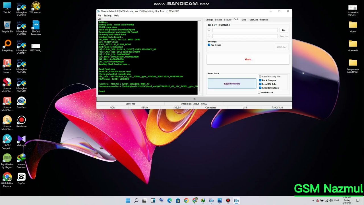Click the Bin browse button

coord(284,30)
